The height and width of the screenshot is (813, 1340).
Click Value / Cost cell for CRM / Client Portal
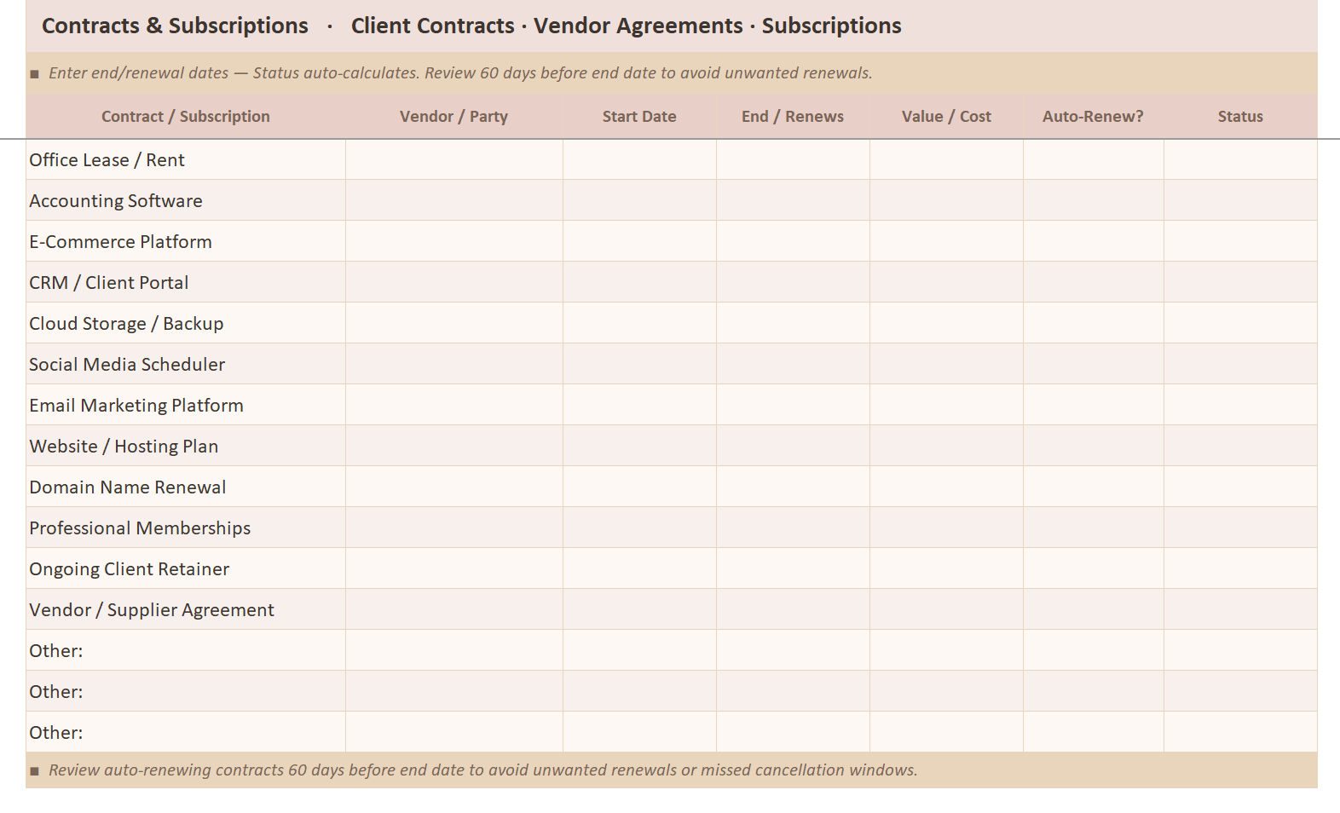(946, 282)
